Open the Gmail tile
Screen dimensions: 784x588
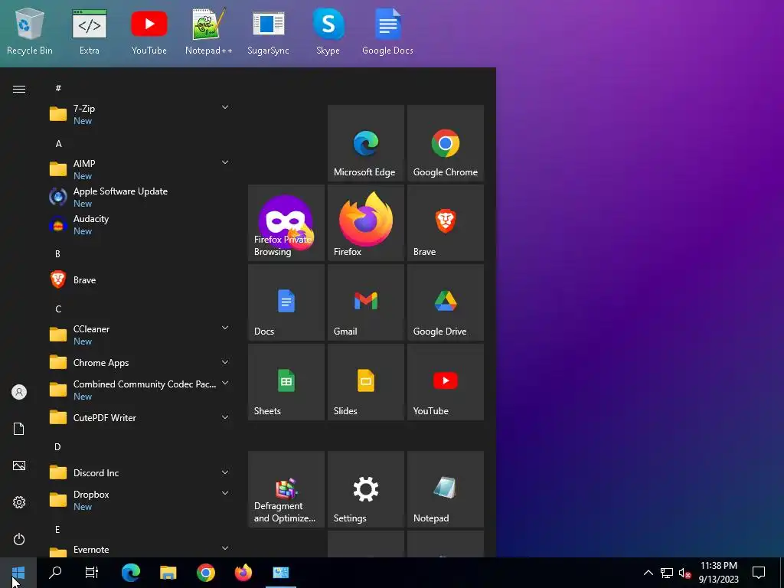[x=366, y=302]
